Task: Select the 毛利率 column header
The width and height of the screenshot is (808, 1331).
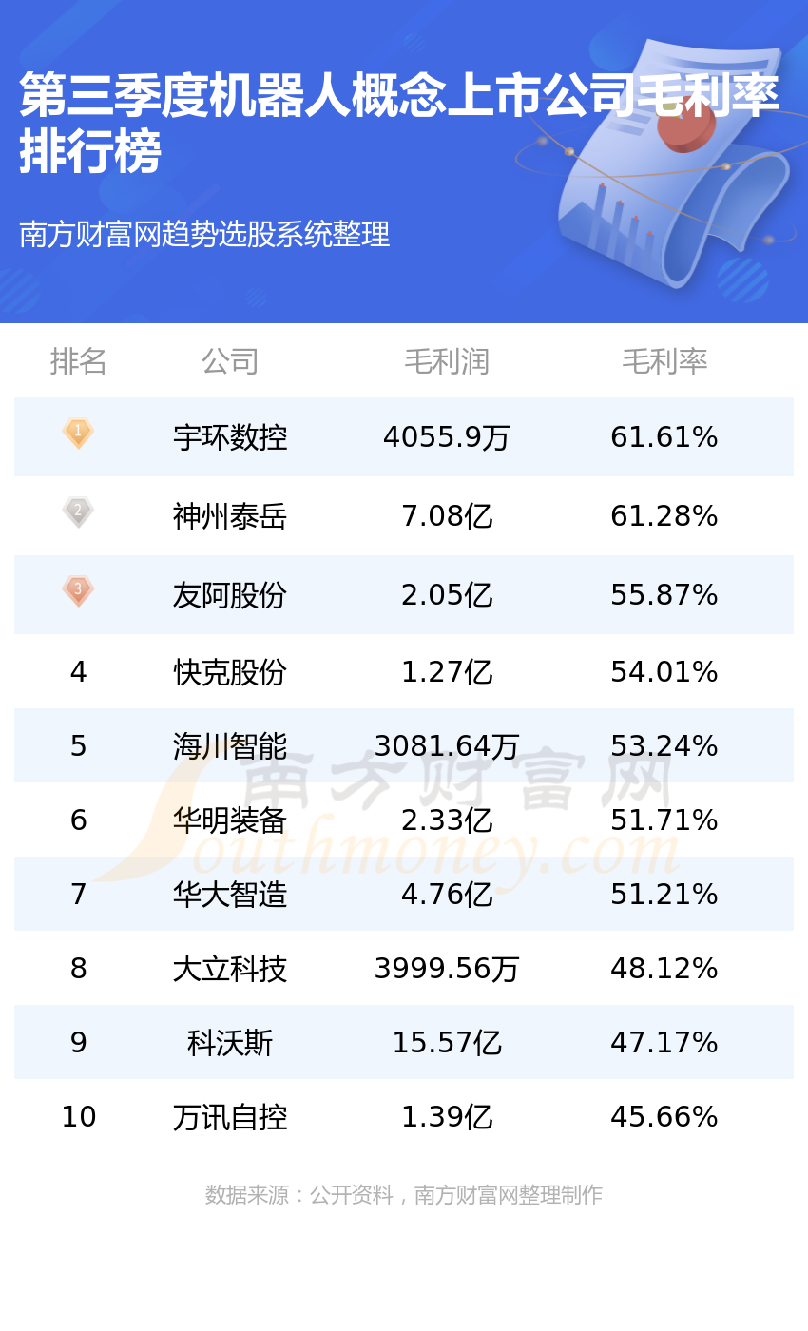Action: 664,361
